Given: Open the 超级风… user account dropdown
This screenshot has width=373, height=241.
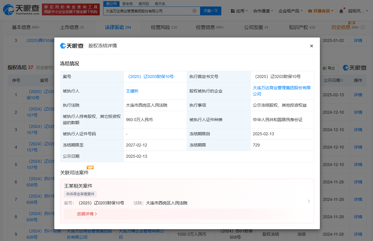Looking at the screenshot, I should [x=358, y=11].
